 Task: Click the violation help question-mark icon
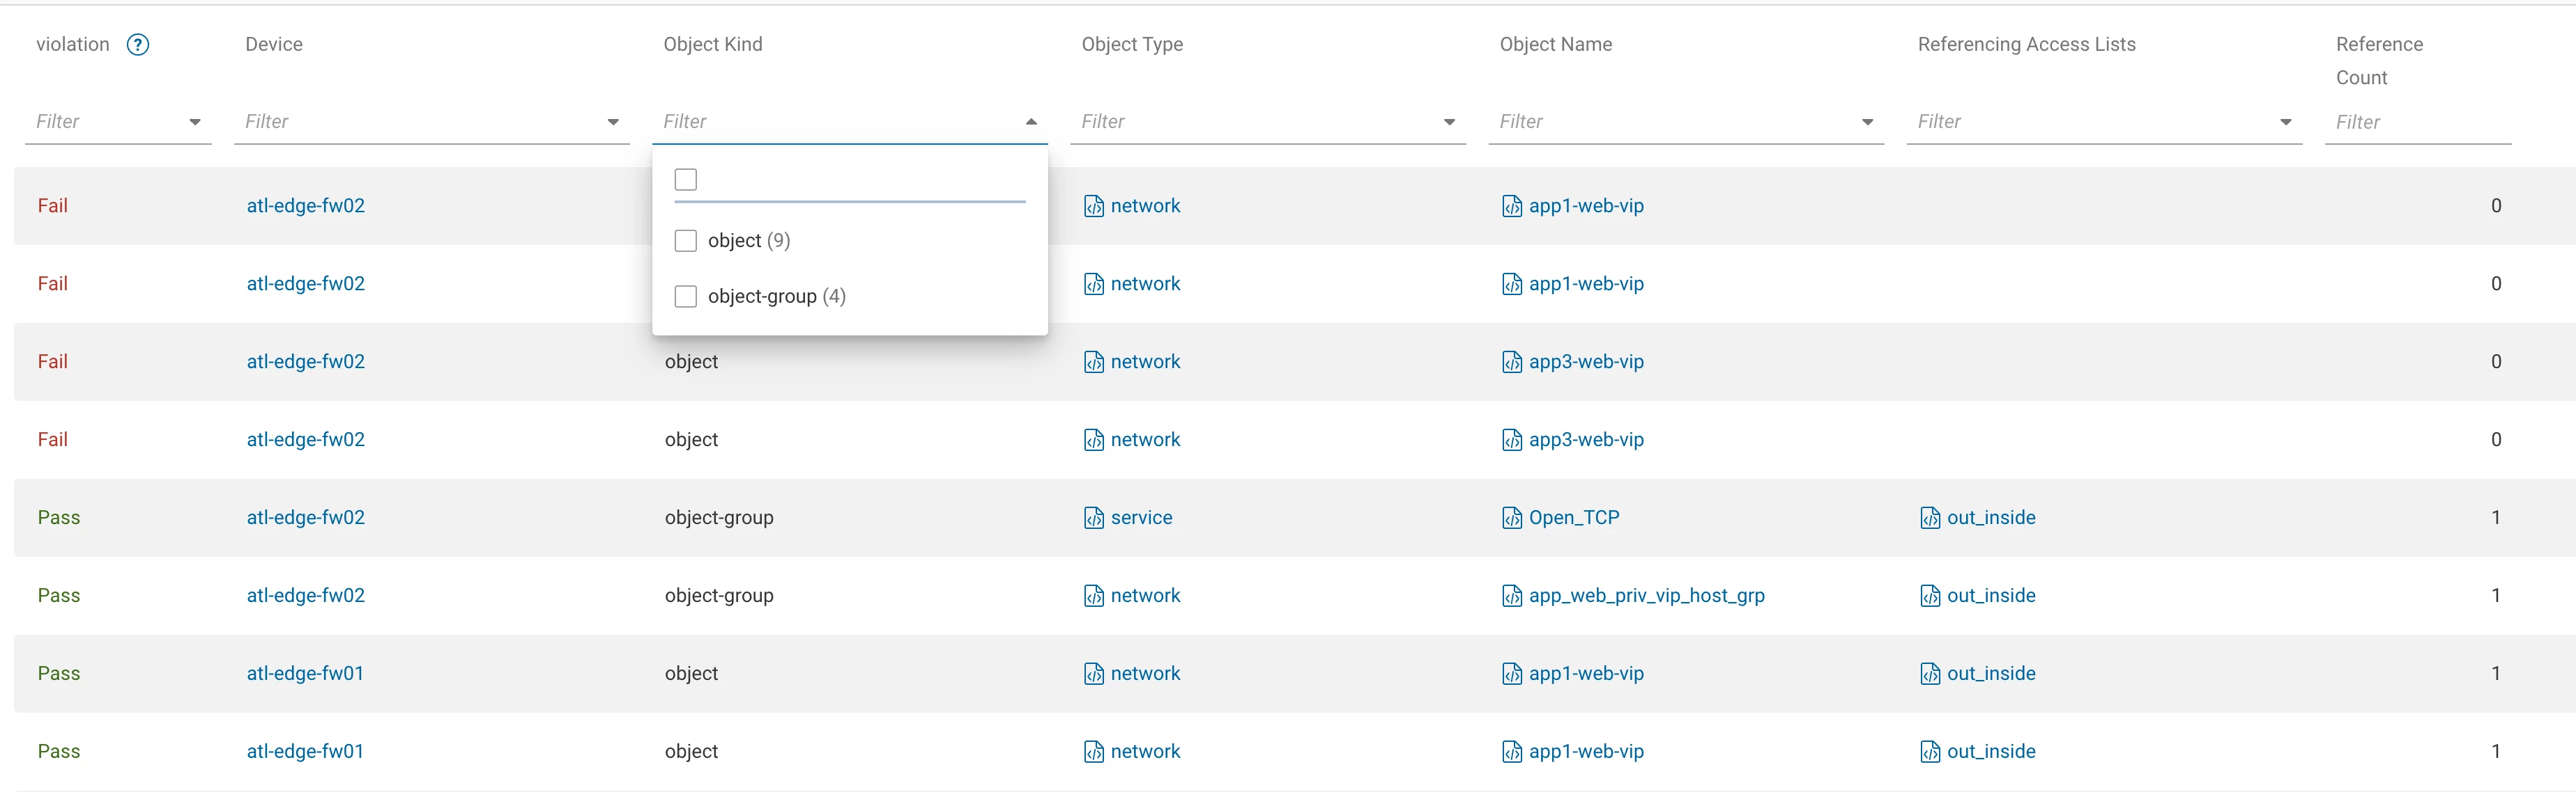tap(138, 45)
